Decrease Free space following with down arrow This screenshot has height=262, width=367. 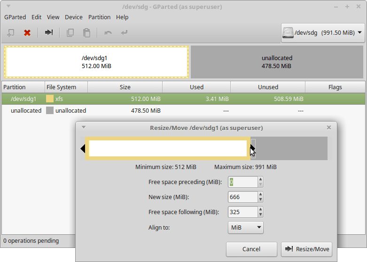260,215
